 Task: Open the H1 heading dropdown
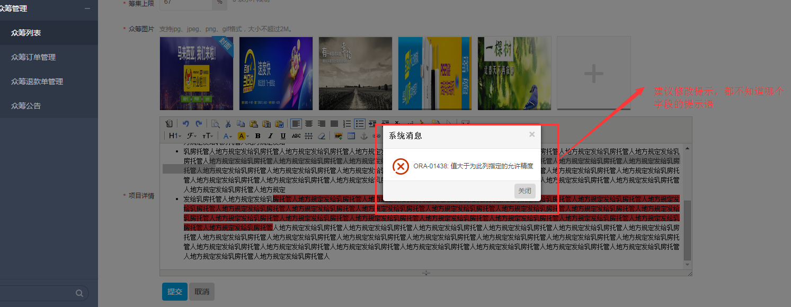(x=175, y=136)
